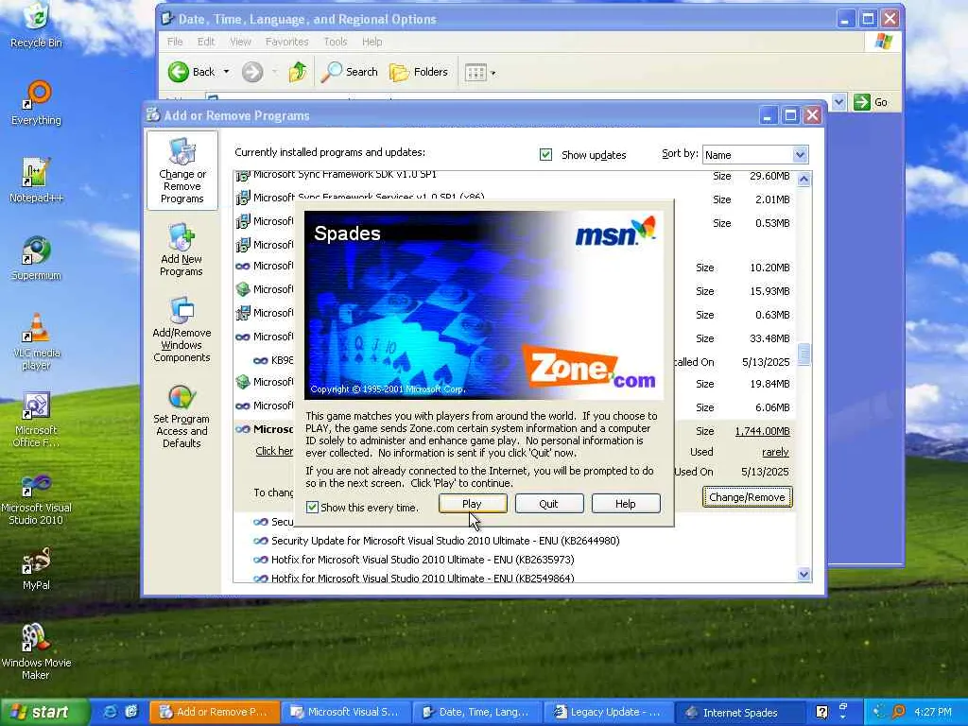This screenshot has width=968, height=726.
Task: Click the orange search tray icon
Action: point(899,712)
